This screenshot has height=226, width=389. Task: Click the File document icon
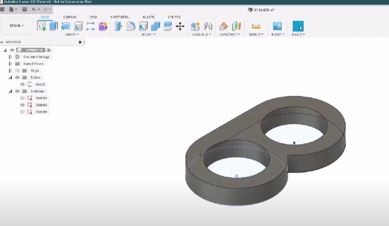click(x=11, y=10)
